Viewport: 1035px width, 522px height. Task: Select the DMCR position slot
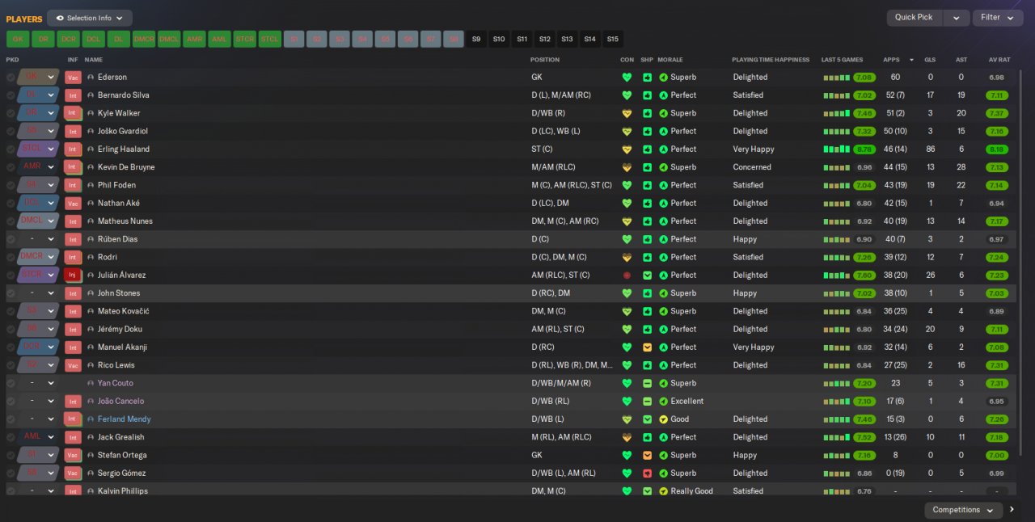(144, 39)
